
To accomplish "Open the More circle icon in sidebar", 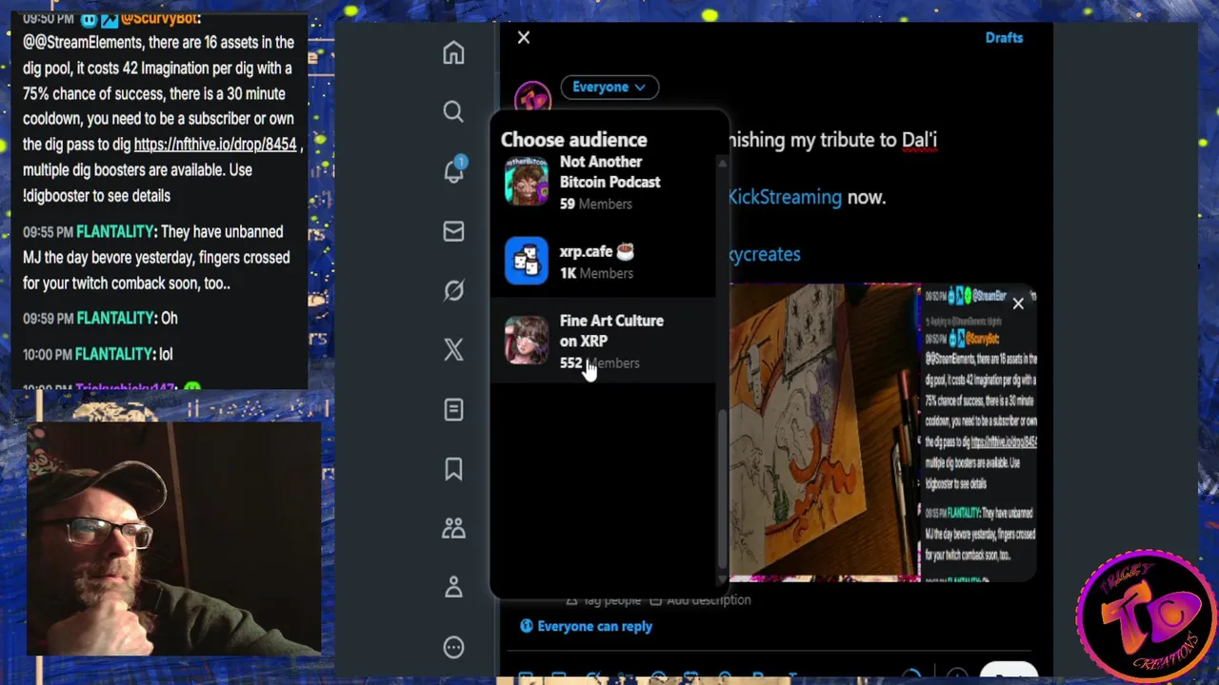I will [453, 647].
